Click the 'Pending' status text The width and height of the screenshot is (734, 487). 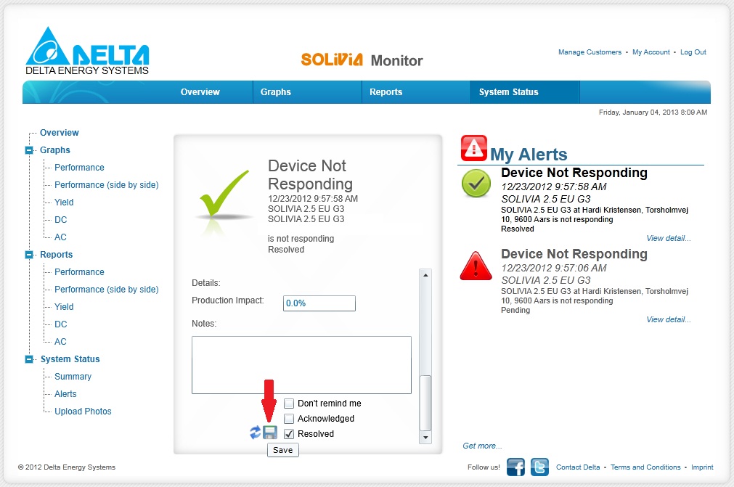pyautogui.click(x=515, y=310)
